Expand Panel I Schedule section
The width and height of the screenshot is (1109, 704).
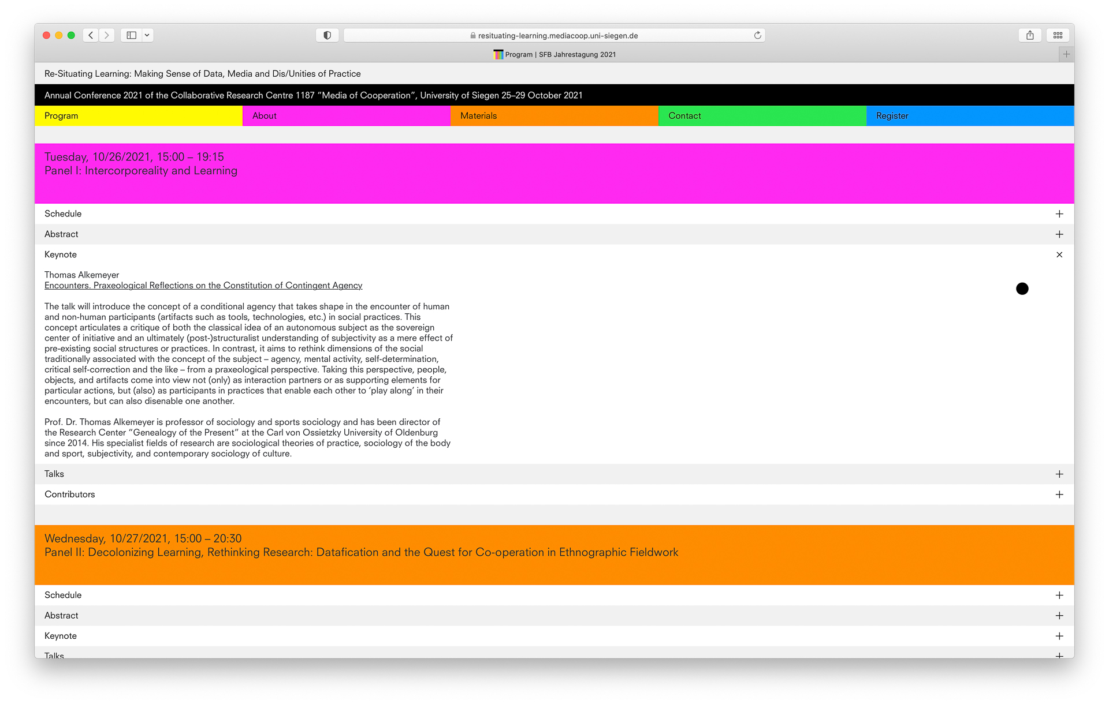(x=554, y=214)
